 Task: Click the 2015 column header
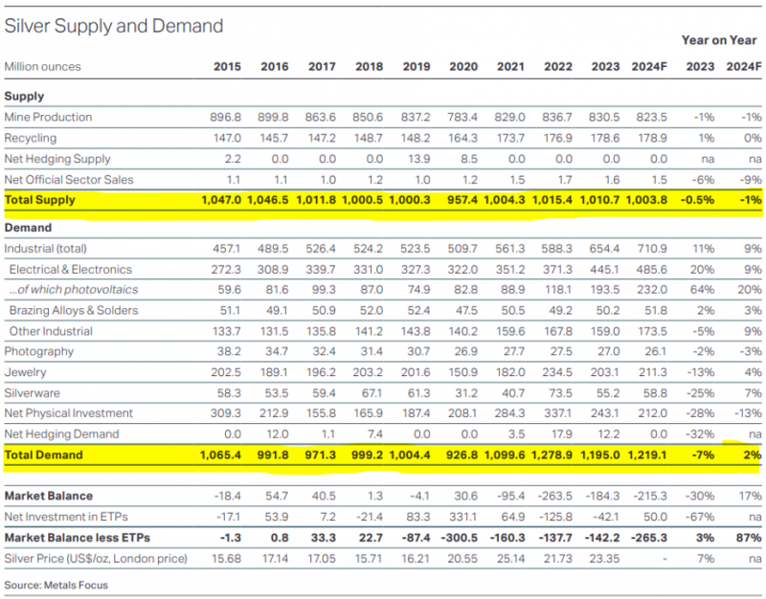(x=226, y=67)
